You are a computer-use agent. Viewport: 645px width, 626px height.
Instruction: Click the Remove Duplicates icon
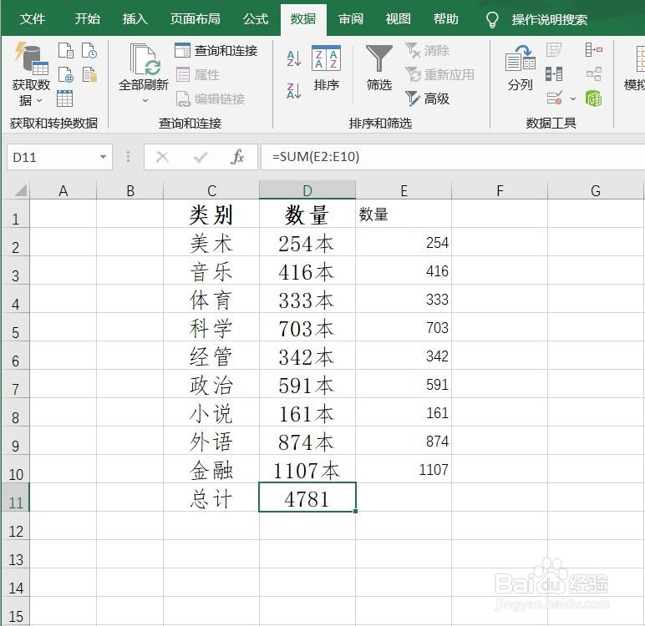[554, 74]
